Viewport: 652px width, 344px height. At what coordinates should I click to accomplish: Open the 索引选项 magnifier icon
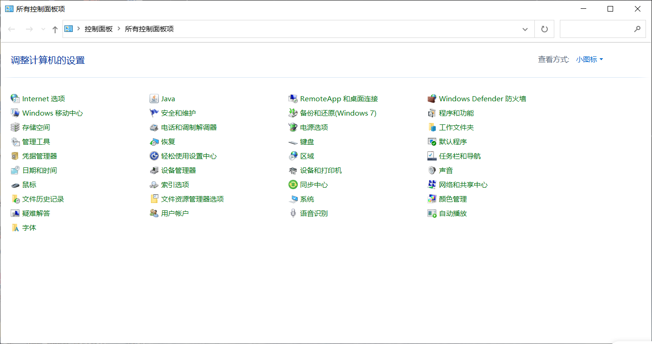[154, 184]
